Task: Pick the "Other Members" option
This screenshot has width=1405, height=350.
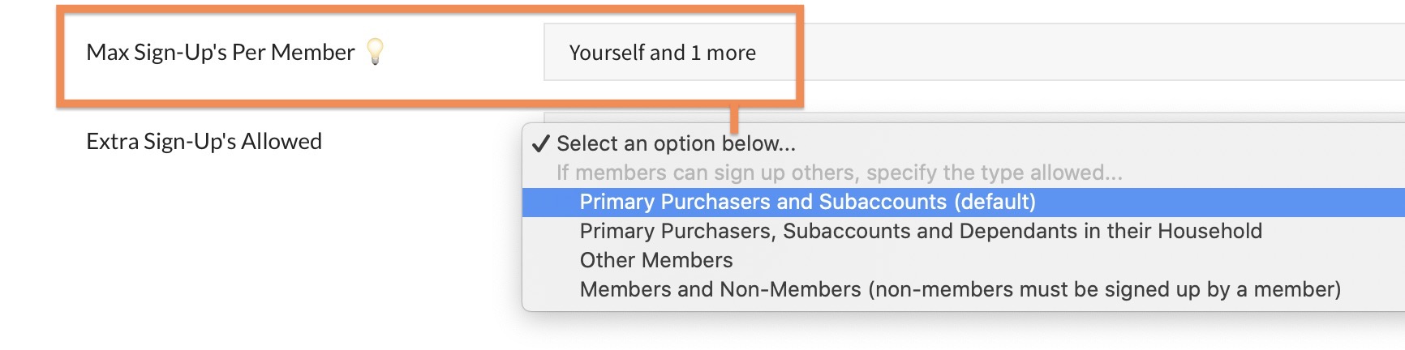Action: 656,260
